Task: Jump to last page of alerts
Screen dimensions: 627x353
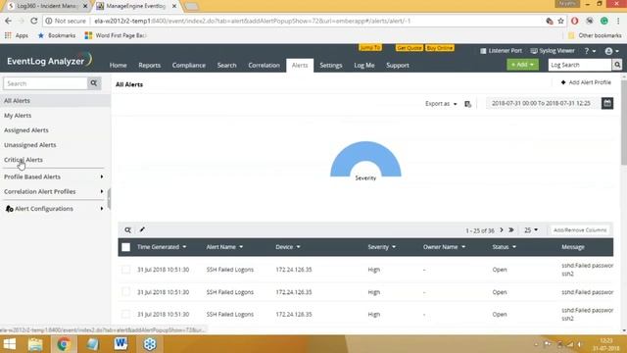Action: 511,230
